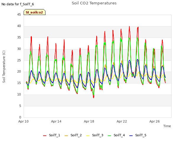Click the highest red SoilT_1 peak near 40
This screenshot has height=141, width=189.
click(129, 27)
